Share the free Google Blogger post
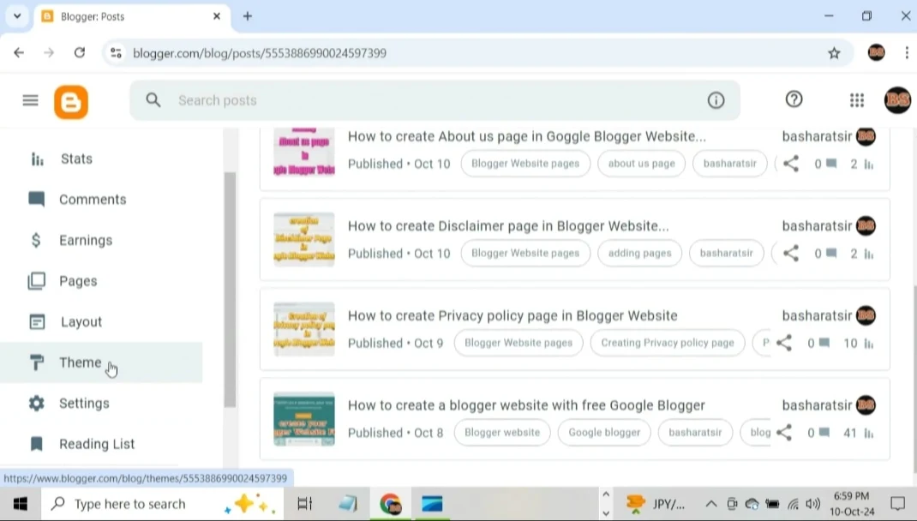The height and width of the screenshot is (521, 917). 783,433
